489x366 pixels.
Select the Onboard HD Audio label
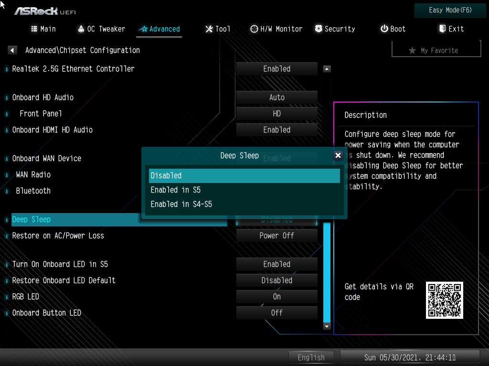pyautogui.click(x=43, y=97)
